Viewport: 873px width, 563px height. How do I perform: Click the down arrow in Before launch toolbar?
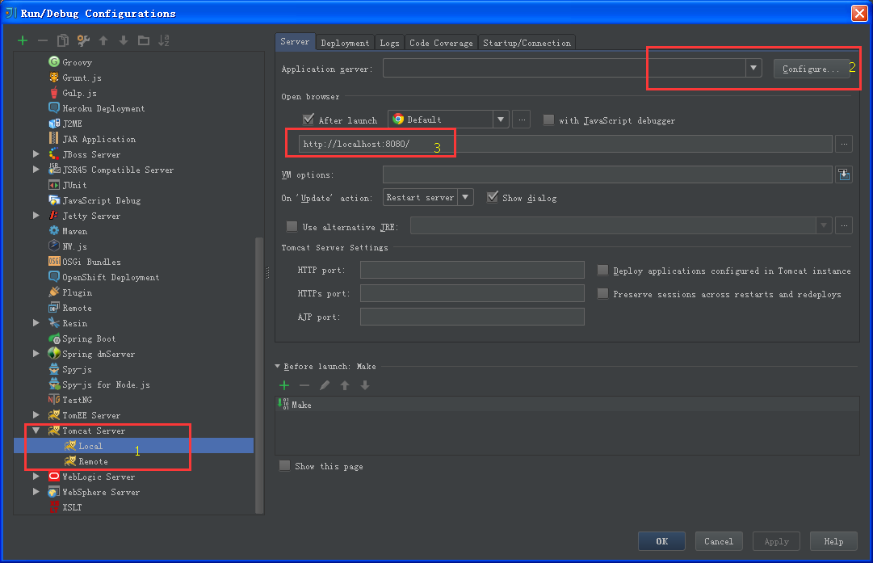coord(365,385)
